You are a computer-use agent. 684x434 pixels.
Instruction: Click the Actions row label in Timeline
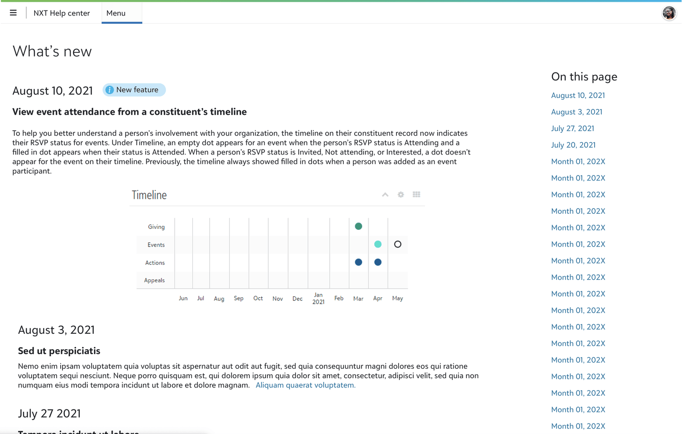155,263
